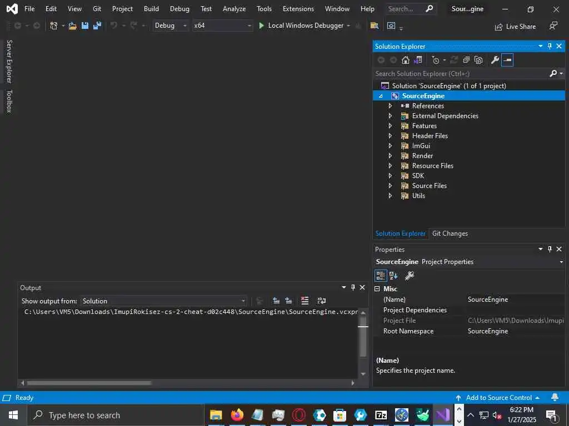Click the New Project toolbar icon
569x426 pixels.
[54, 26]
